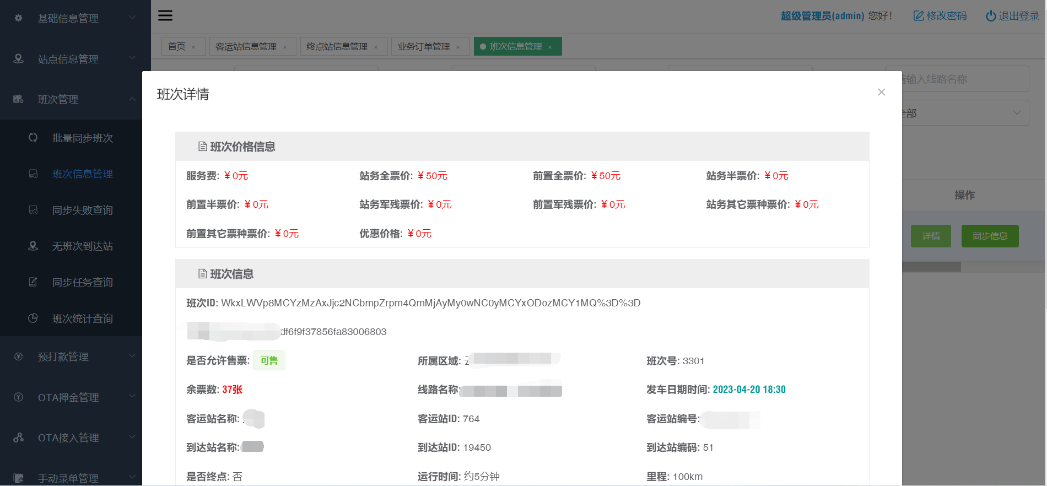This screenshot has height=486, width=1047.
Task: Click the 前置全票价 value ¥50元
Action: [606, 176]
